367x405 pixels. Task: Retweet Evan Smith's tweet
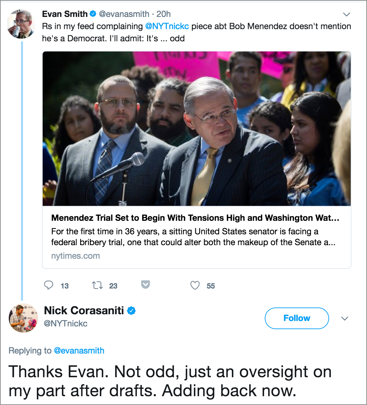tap(98, 285)
